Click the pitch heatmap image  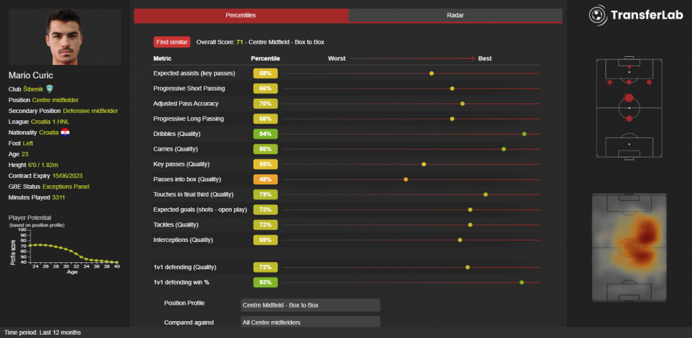click(629, 247)
